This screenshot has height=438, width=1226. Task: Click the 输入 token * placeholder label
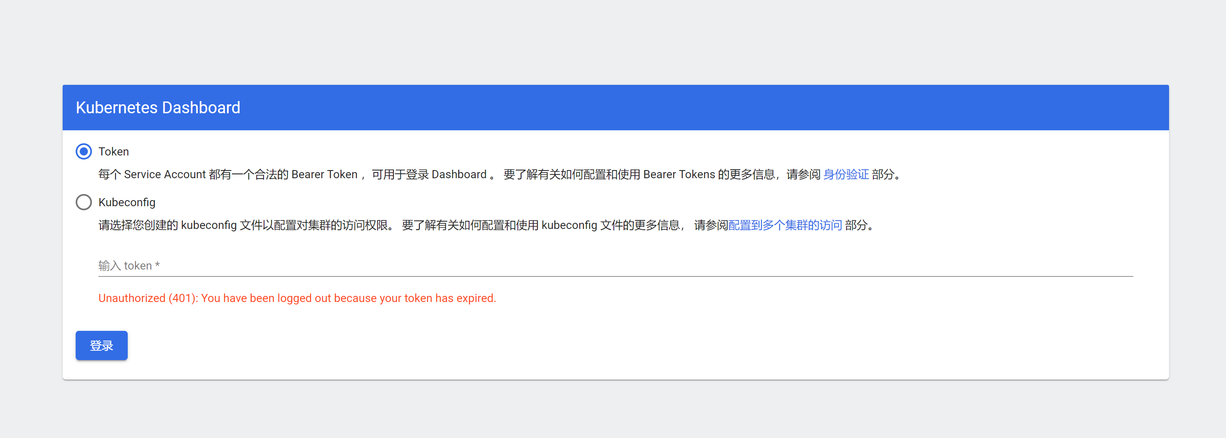[x=129, y=265]
